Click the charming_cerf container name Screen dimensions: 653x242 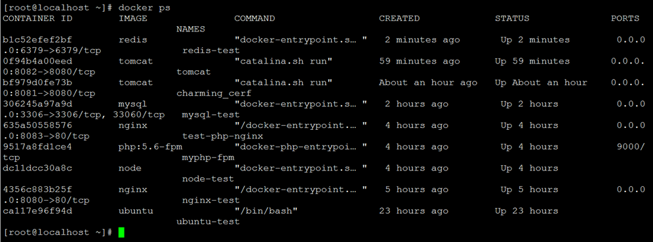click(214, 93)
